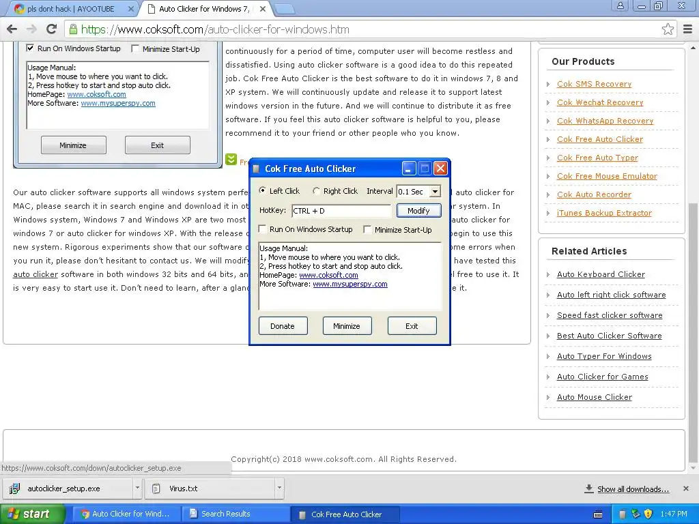The height and width of the screenshot is (524, 699).
Task: Click the scrollbar down arrow
Action: coord(694,468)
